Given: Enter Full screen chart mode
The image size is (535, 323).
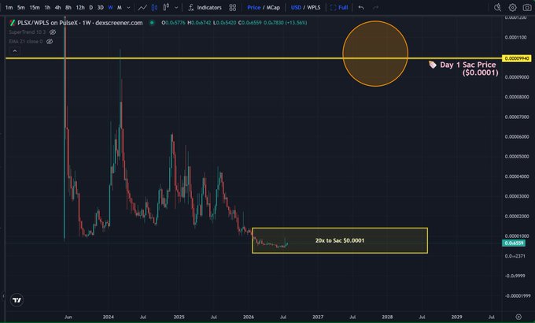Looking at the screenshot, I should point(339,7).
